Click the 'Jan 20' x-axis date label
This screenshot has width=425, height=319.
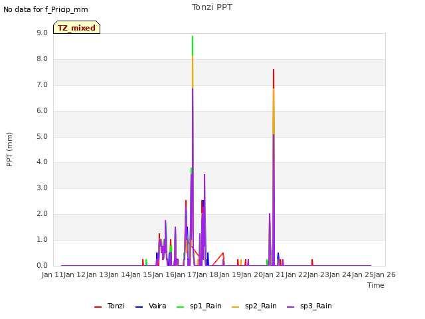click(x=252, y=274)
